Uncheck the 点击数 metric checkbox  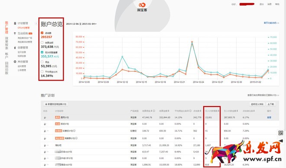[x=42, y=33]
